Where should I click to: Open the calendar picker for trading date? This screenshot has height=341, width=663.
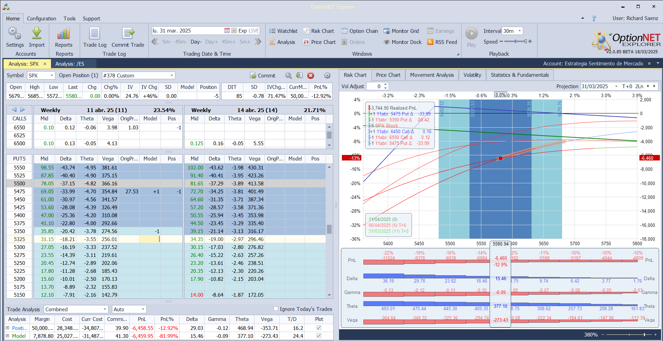click(x=227, y=31)
